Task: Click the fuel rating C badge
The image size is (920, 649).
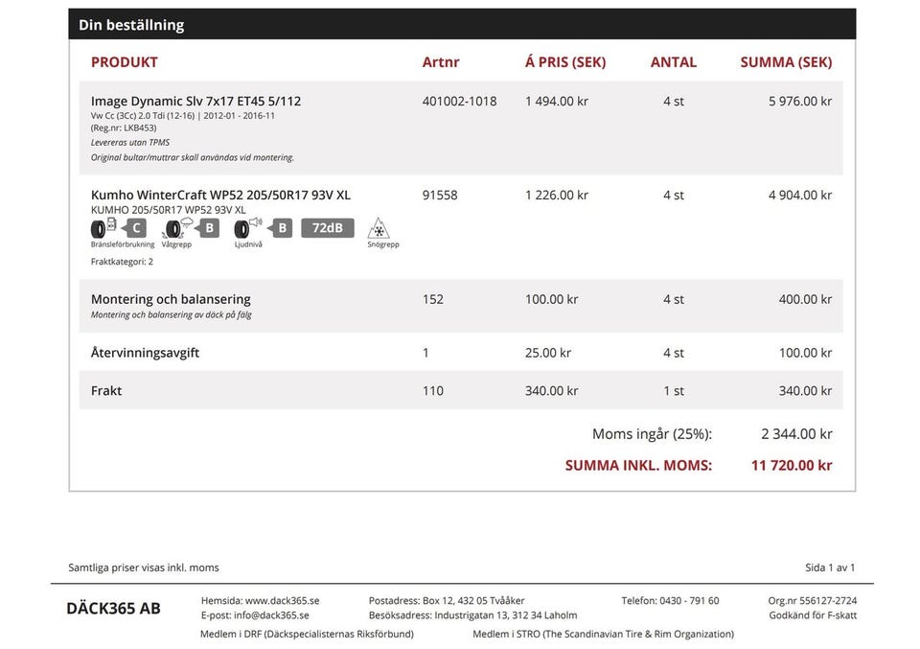Action: [134, 228]
